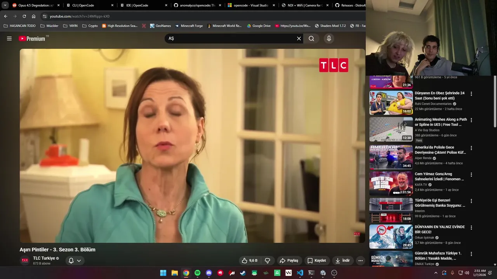Click A Vie Guy Studios channel name

428,130
